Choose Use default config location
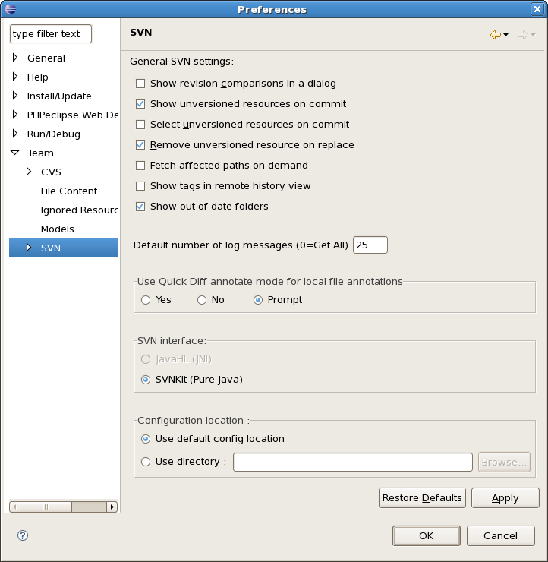Viewport: 548px width, 562px height. point(146,439)
